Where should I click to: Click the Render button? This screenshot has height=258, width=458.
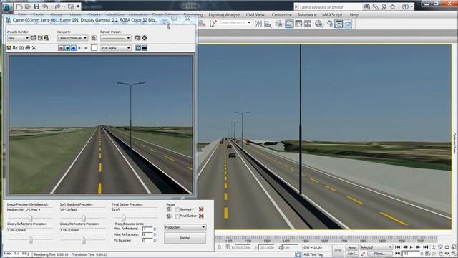point(185,238)
